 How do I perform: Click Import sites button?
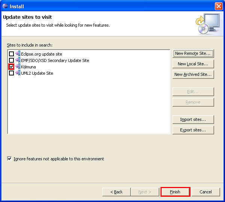(193, 119)
